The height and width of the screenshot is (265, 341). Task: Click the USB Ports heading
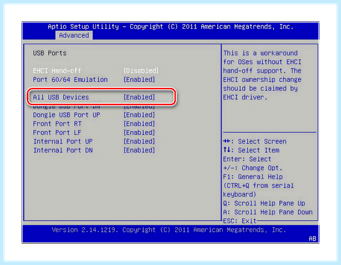pos(49,53)
